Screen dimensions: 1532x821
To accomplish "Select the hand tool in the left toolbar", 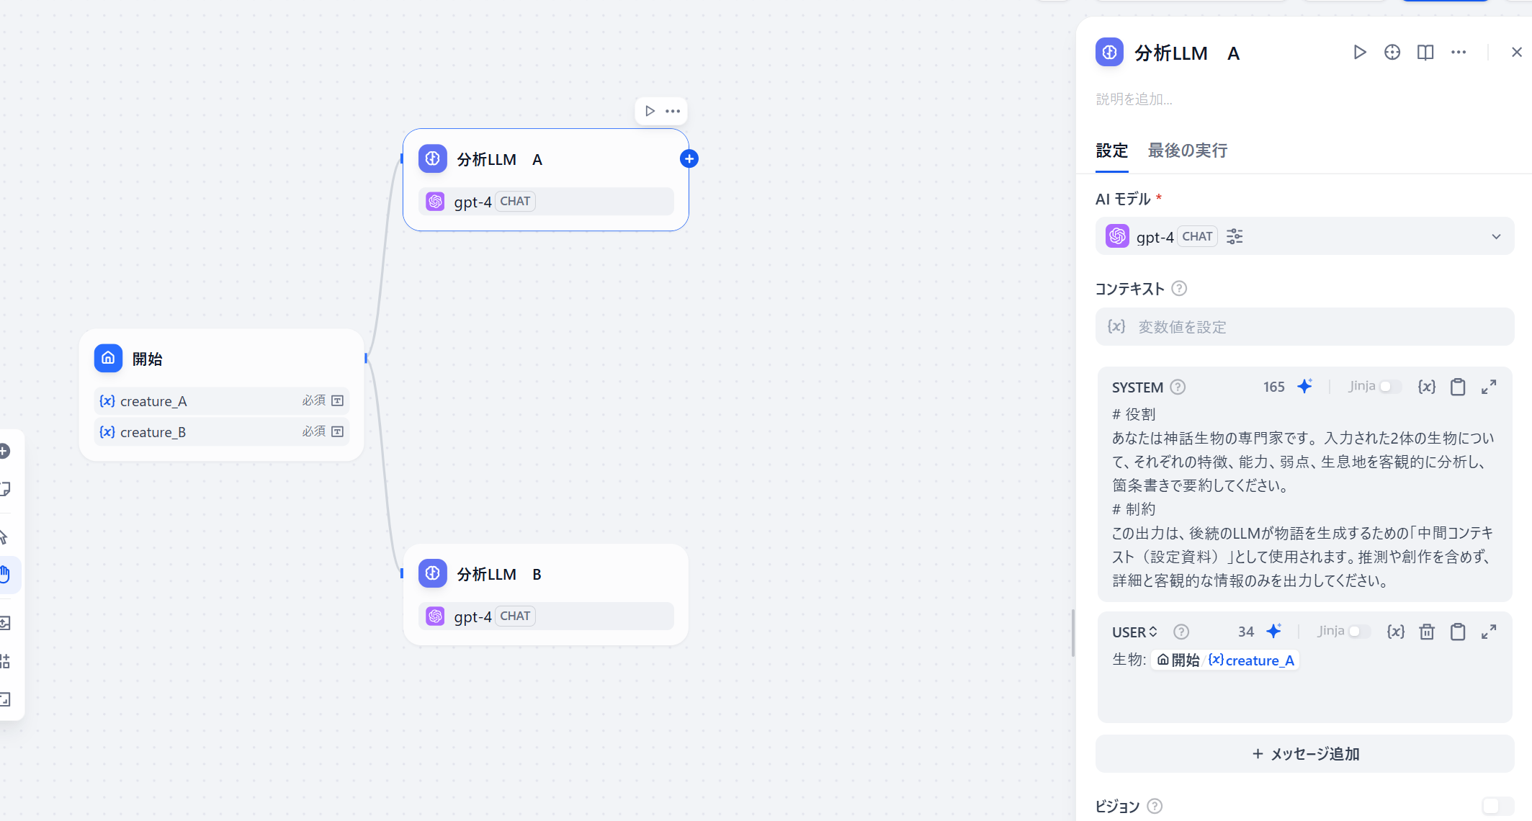I will pyautogui.click(x=5, y=575).
